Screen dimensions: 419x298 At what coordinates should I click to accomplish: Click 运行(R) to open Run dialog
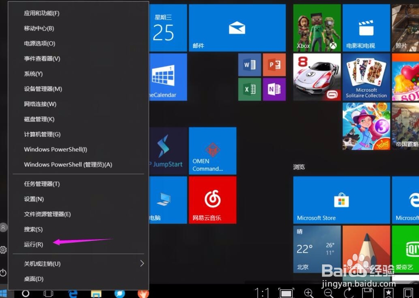click(78, 245)
